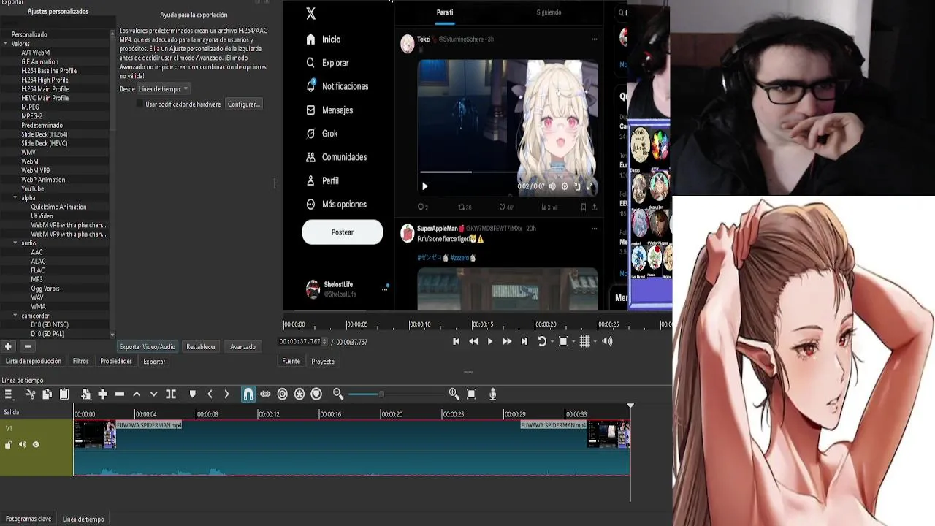Open the Propiedades tab

point(116,361)
